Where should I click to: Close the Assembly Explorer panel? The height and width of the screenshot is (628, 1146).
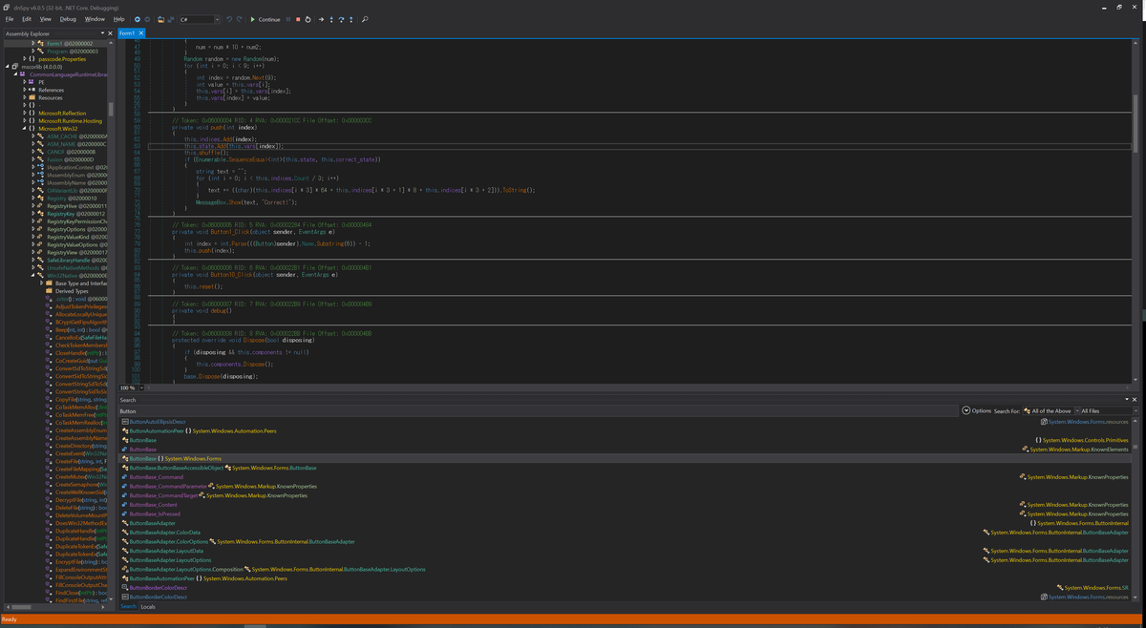coord(111,34)
